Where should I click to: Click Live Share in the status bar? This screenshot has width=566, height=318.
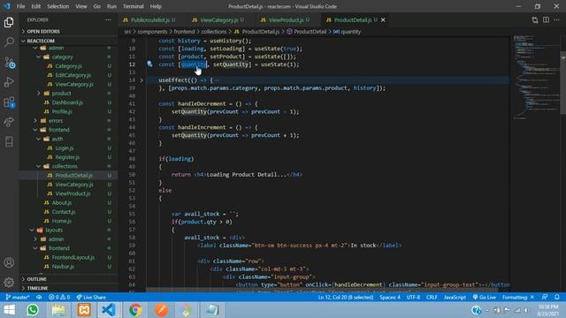(91, 297)
